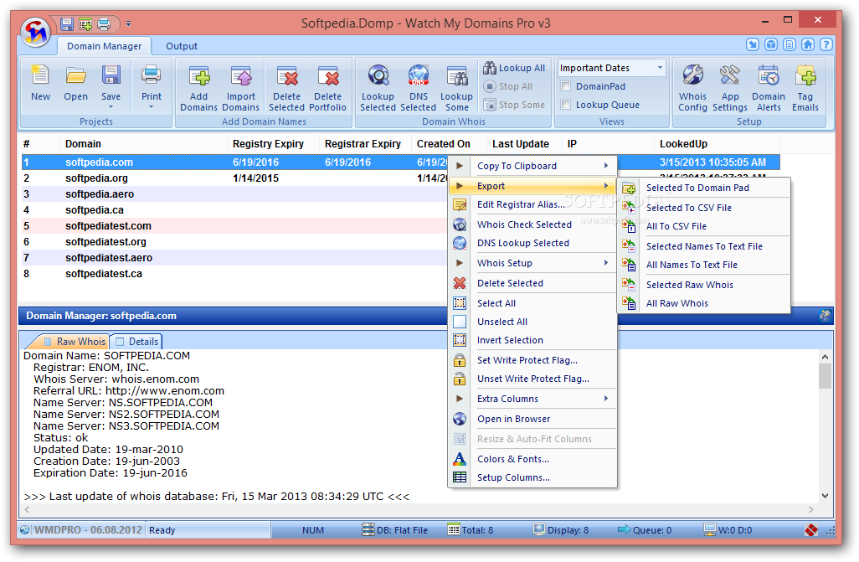This screenshot has height=562, width=859.
Task: Click Select All menu item
Action: [x=532, y=303]
